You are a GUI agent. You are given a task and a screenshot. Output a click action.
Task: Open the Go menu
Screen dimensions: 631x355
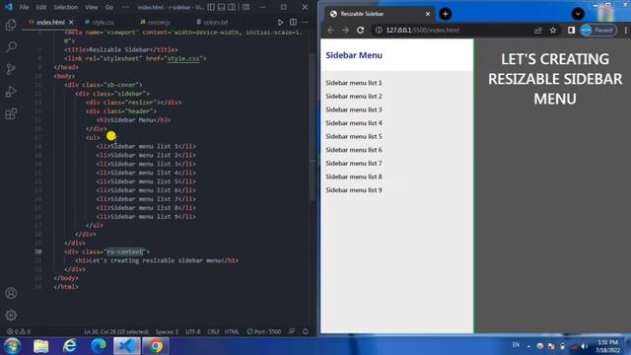(109, 7)
